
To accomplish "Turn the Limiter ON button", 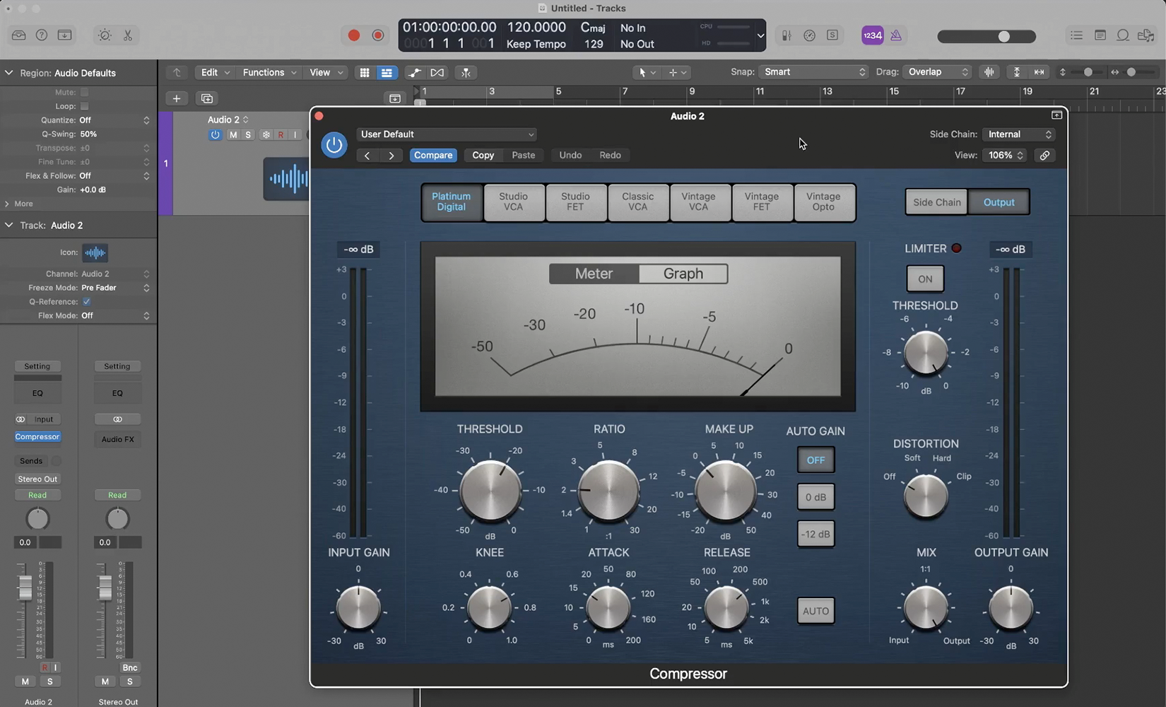I will pyautogui.click(x=924, y=279).
